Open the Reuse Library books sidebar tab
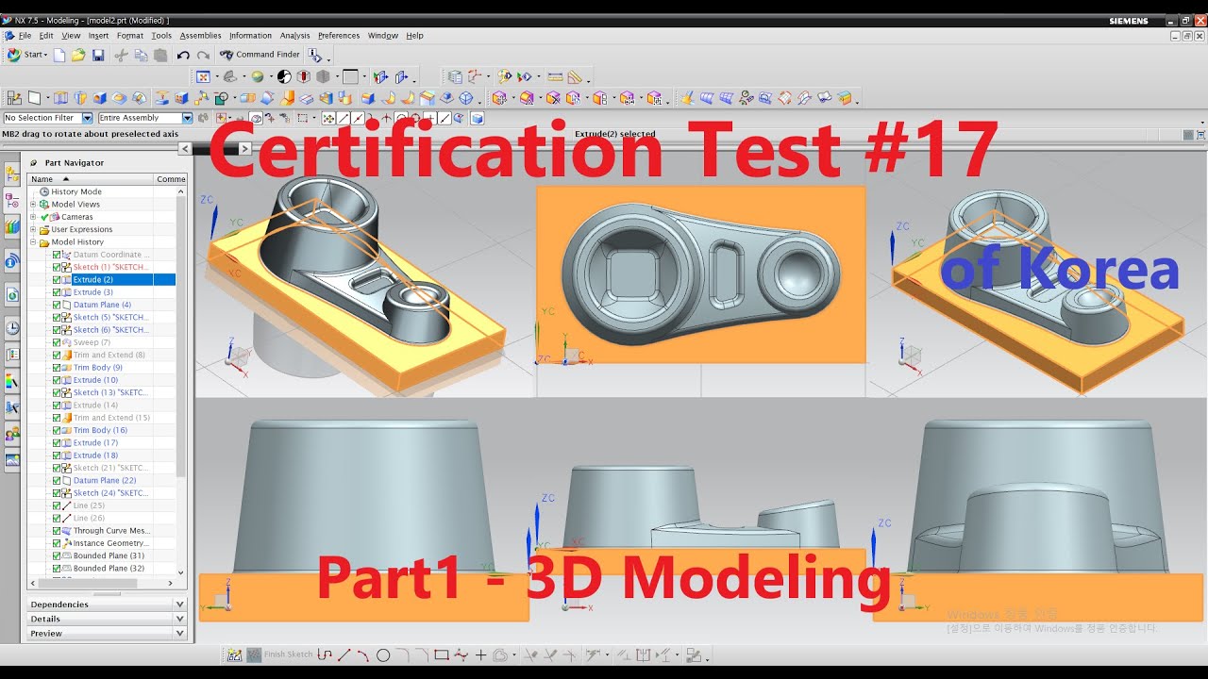 [x=12, y=226]
